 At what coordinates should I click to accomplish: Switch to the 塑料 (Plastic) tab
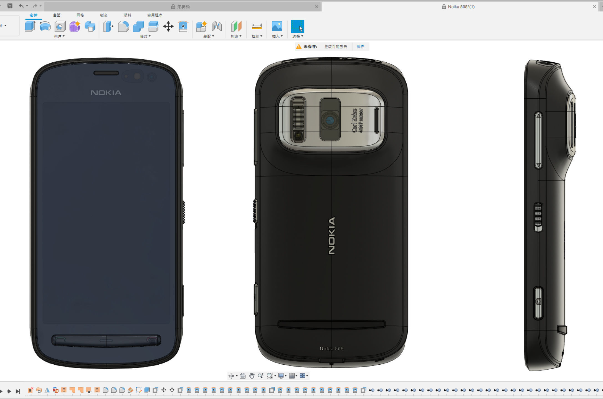[x=127, y=15]
